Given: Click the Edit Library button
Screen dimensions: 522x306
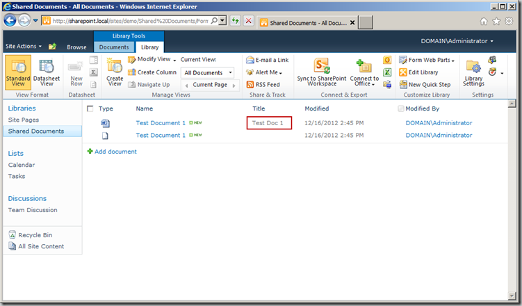Looking at the screenshot, I should [x=419, y=72].
